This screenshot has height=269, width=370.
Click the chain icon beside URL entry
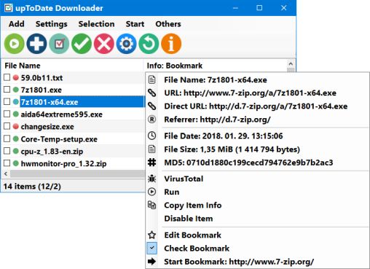152,93
